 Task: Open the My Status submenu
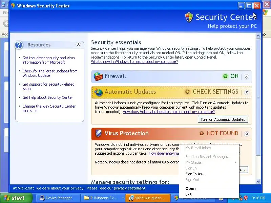click(x=210, y=162)
